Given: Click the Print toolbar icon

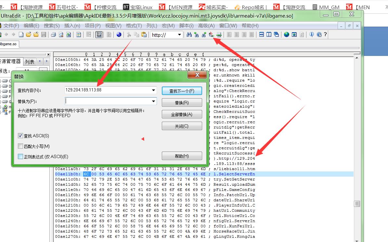Looking at the screenshot, I should (53, 34).
